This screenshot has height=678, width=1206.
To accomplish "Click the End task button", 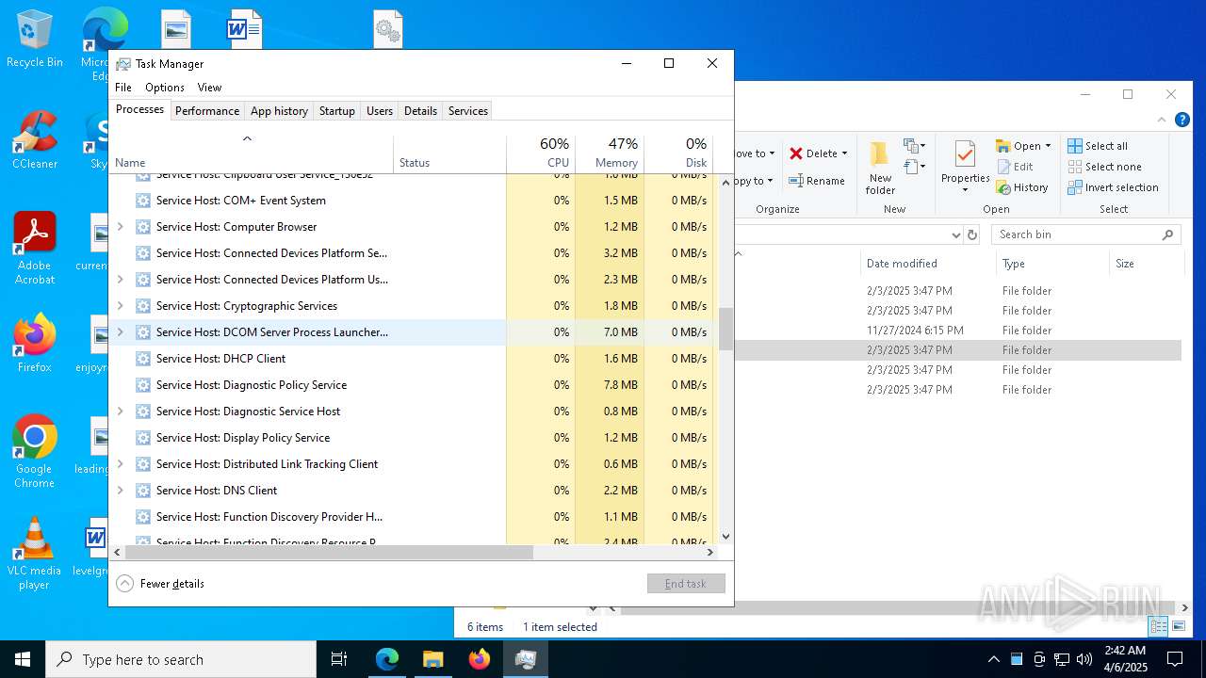I will [686, 584].
